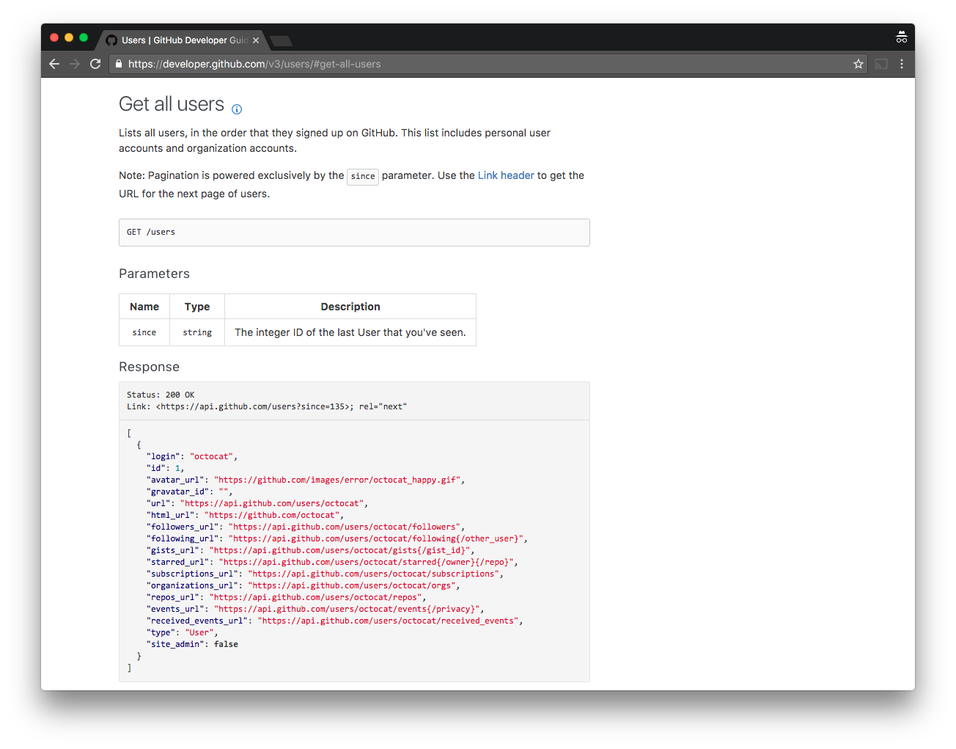Click the "type": "User" line
The width and height of the screenshot is (956, 749).
(x=182, y=632)
